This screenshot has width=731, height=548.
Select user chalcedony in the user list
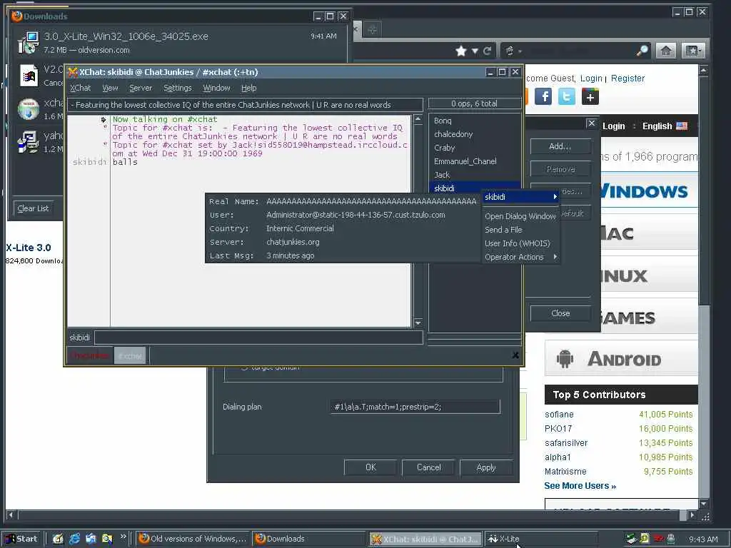[x=474, y=134]
